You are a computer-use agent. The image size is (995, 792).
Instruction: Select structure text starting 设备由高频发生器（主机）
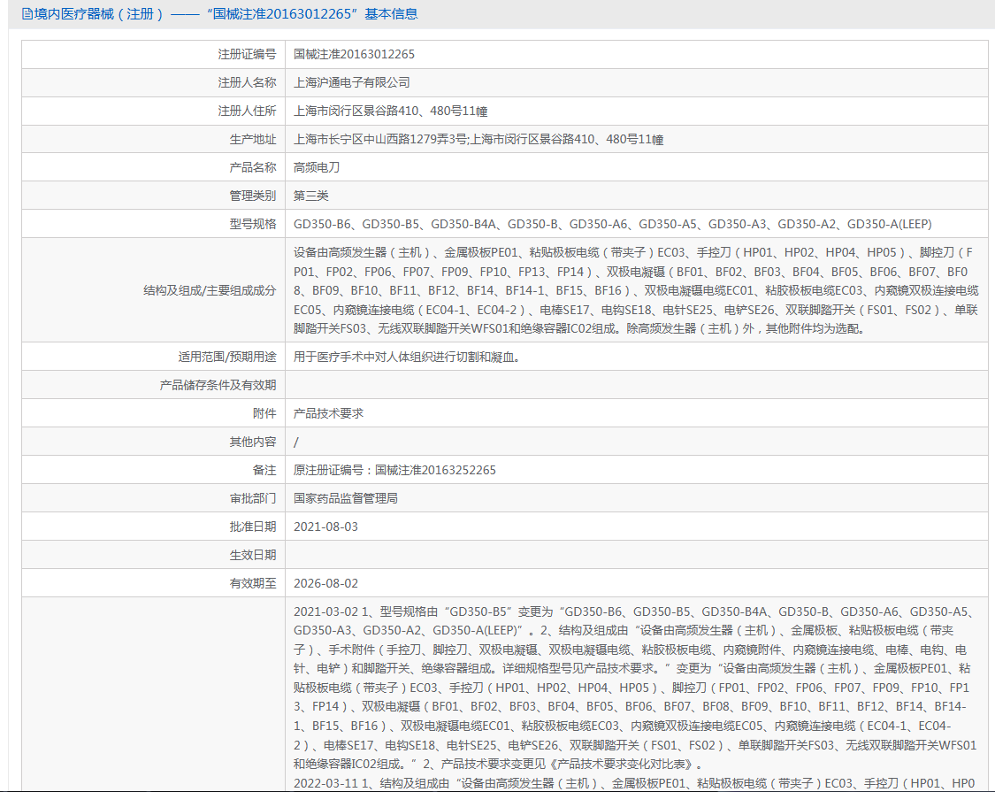point(636,290)
